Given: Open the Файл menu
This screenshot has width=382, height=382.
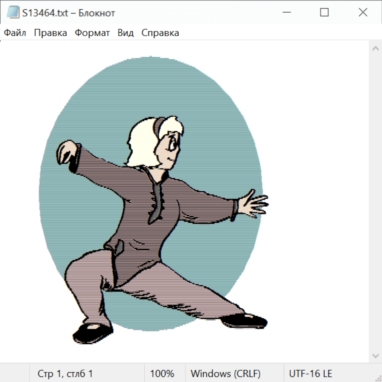Looking at the screenshot, I should pyautogui.click(x=15, y=33).
